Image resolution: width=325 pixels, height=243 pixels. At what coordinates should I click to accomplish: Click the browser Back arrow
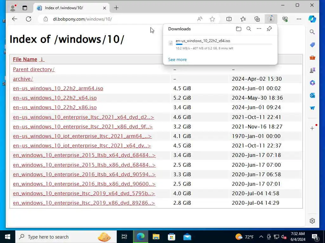[x=15, y=19]
